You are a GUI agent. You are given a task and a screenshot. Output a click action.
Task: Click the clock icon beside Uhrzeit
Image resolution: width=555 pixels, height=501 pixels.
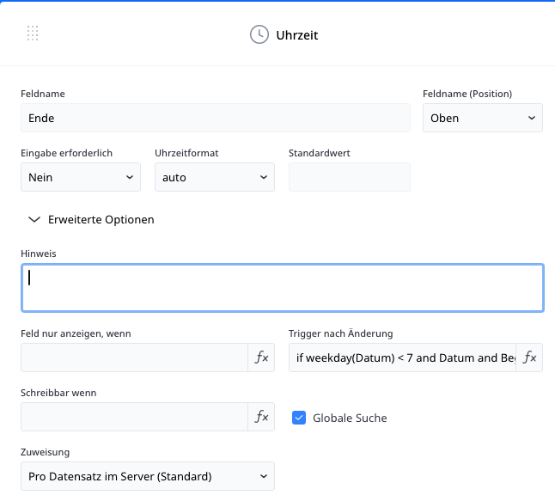259,34
